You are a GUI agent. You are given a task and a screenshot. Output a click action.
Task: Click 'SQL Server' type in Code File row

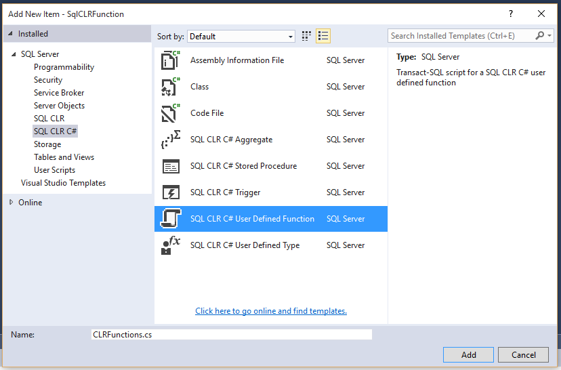click(x=346, y=113)
